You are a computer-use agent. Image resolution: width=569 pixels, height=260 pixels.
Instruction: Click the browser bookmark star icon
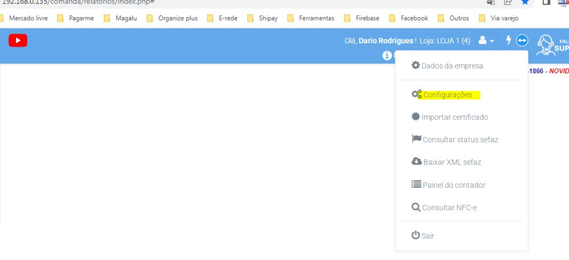coord(525,2)
